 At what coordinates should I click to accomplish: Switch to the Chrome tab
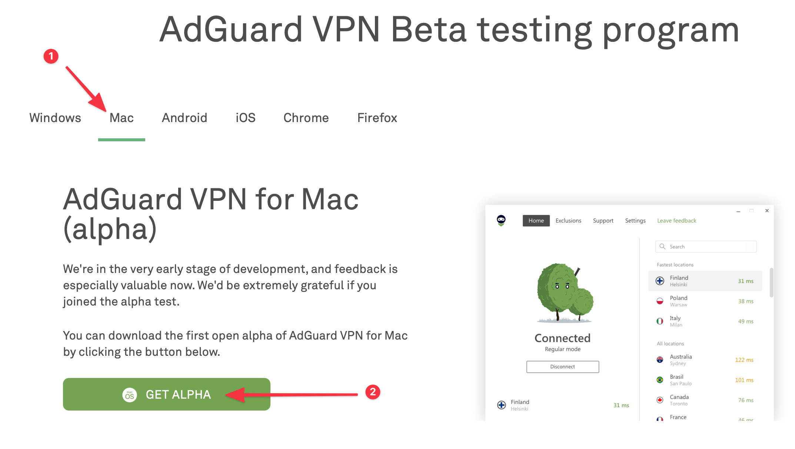point(306,118)
